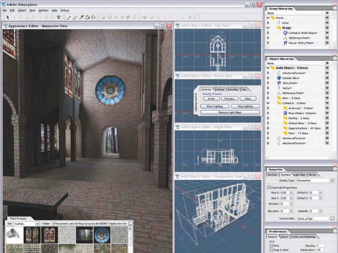Click the paintbrush tool icon
The image size is (338, 253).
pyautogui.click(x=73, y=17)
